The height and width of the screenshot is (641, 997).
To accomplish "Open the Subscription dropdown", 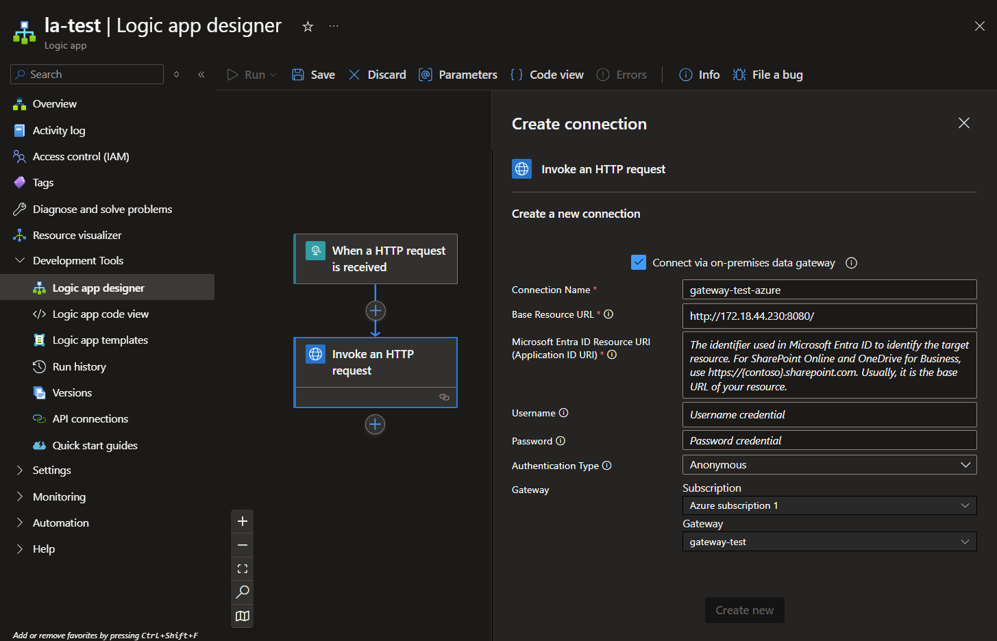I will (829, 505).
